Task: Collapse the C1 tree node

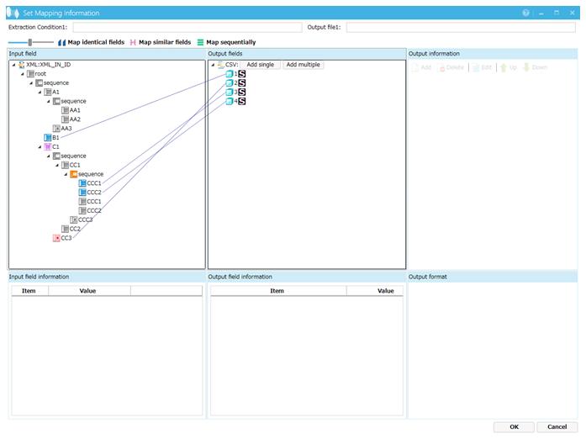Action: (x=39, y=147)
